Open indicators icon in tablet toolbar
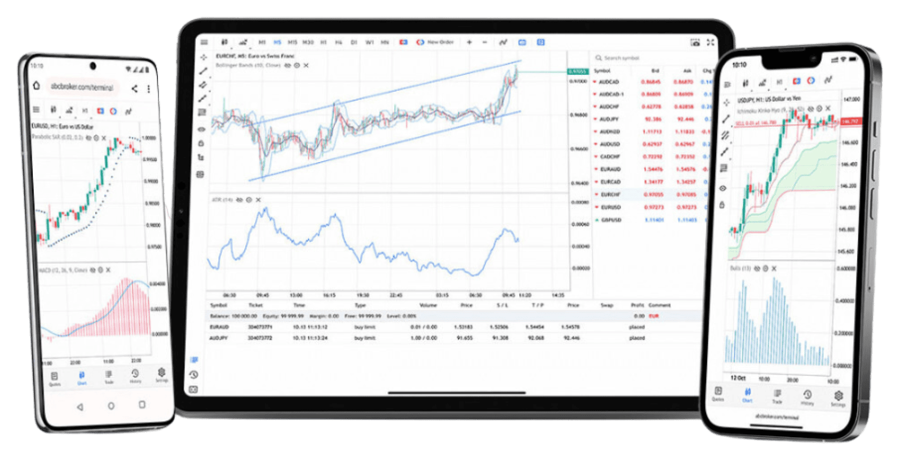 (x=502, y=42)
